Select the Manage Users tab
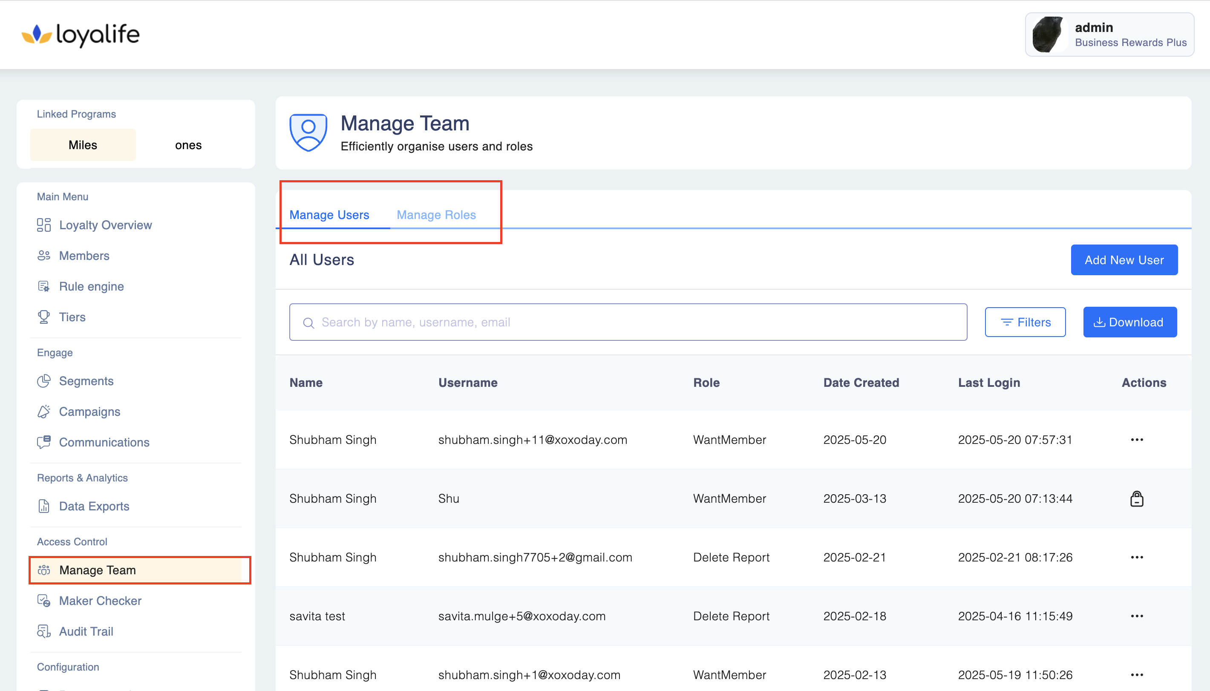The image size is (1210, 691). click(329, 215)
